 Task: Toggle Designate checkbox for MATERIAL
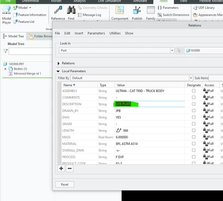193,143
